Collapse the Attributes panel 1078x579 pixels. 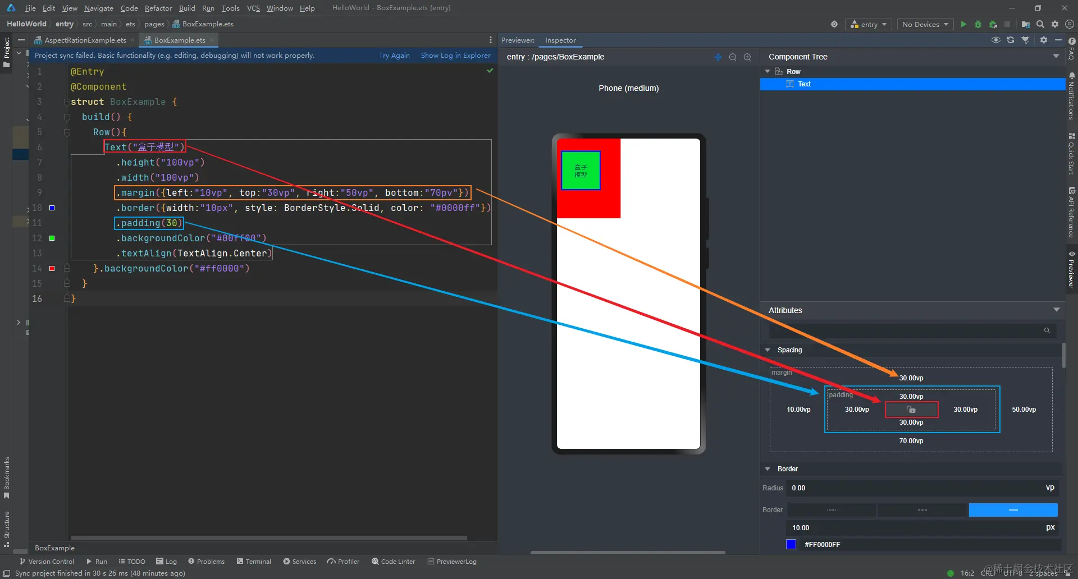1056,310
